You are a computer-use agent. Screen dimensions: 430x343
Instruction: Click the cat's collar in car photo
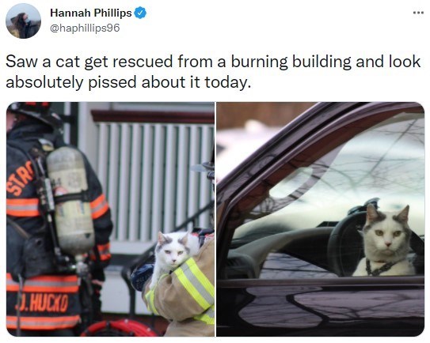[x=380, y=268]
